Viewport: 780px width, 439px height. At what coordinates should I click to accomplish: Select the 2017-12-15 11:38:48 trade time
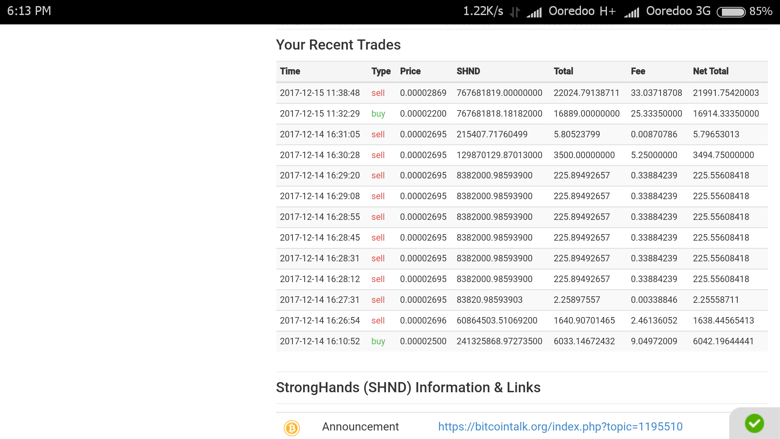point(320,93)
